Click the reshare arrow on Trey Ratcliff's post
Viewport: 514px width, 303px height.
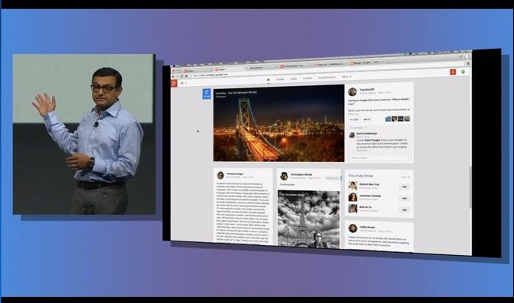pos(367,120)
